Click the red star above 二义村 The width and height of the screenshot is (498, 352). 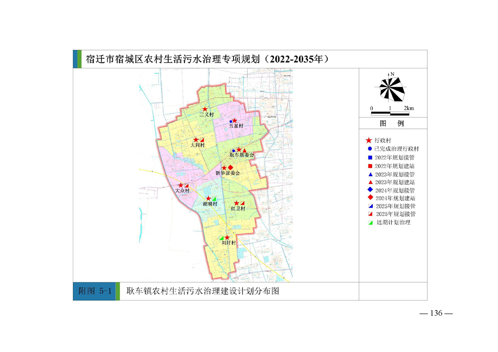[x=205, y=109]
